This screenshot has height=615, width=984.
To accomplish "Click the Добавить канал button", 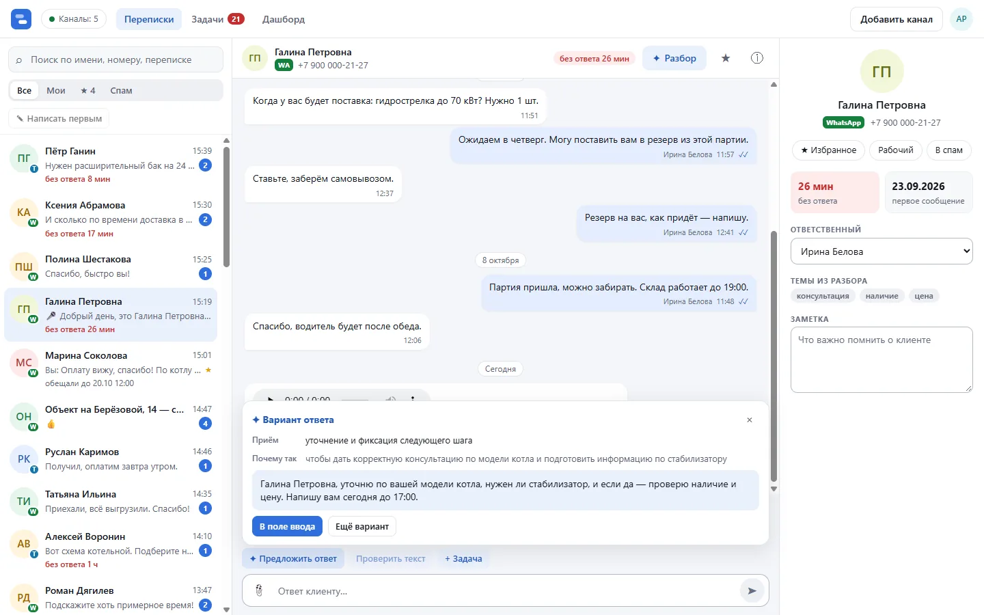I will tap(896, 19).
